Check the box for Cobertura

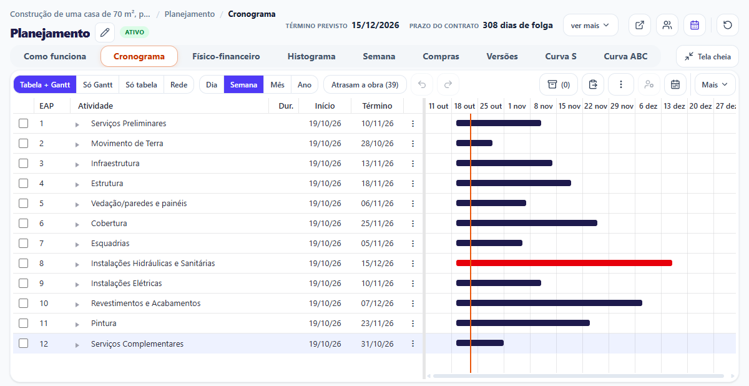[23, 224]
